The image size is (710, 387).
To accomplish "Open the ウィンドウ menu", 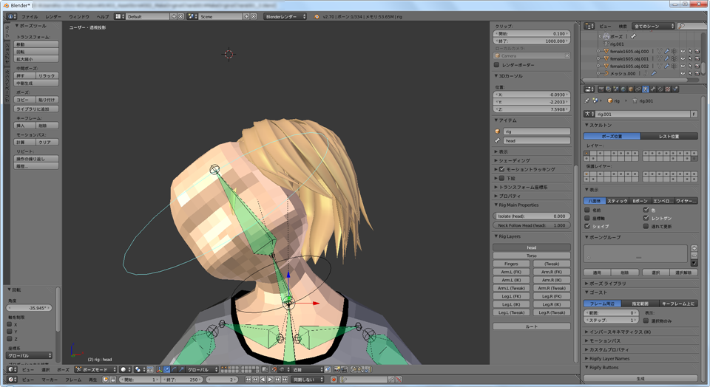I will pos(79,17).
